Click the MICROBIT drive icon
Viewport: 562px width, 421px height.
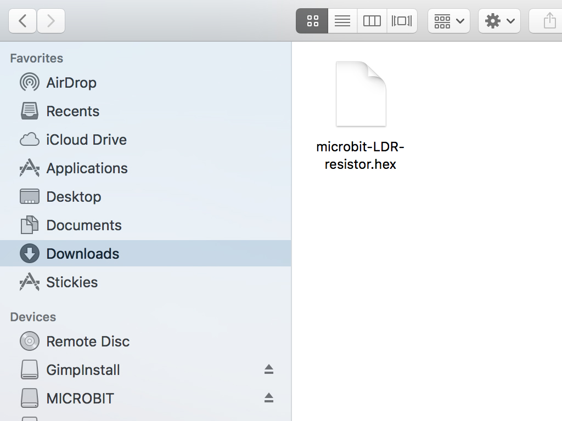(30, 398)
